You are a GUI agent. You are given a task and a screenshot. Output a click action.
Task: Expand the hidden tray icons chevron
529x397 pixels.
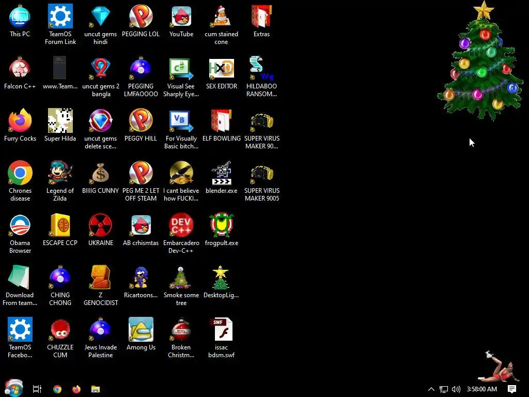click(431, 389)
